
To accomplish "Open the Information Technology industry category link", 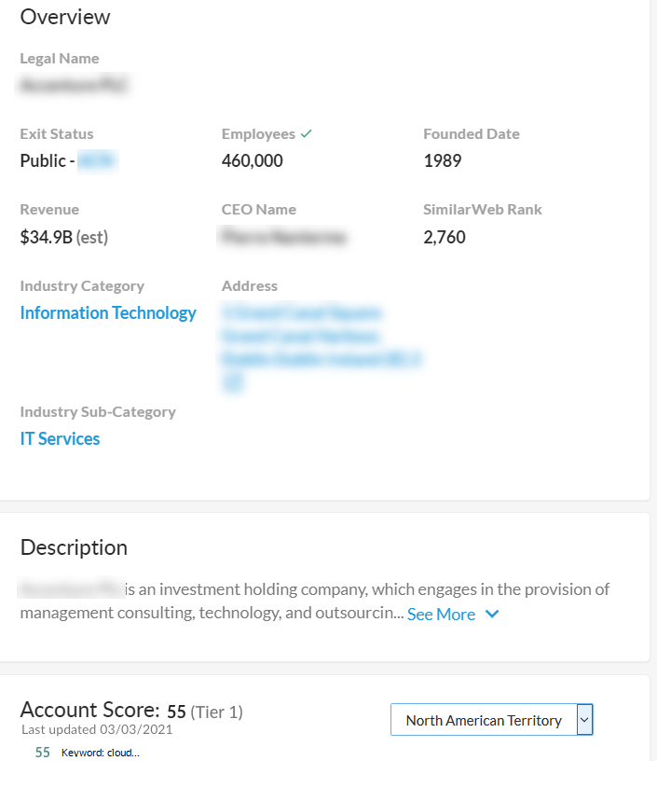I will point(108,312).
